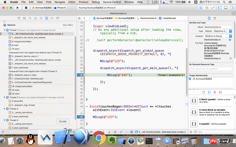The width and height of the screenshot is (236, 147).
Task: Switch to the Assistant editor
Action: click(207, 8)
